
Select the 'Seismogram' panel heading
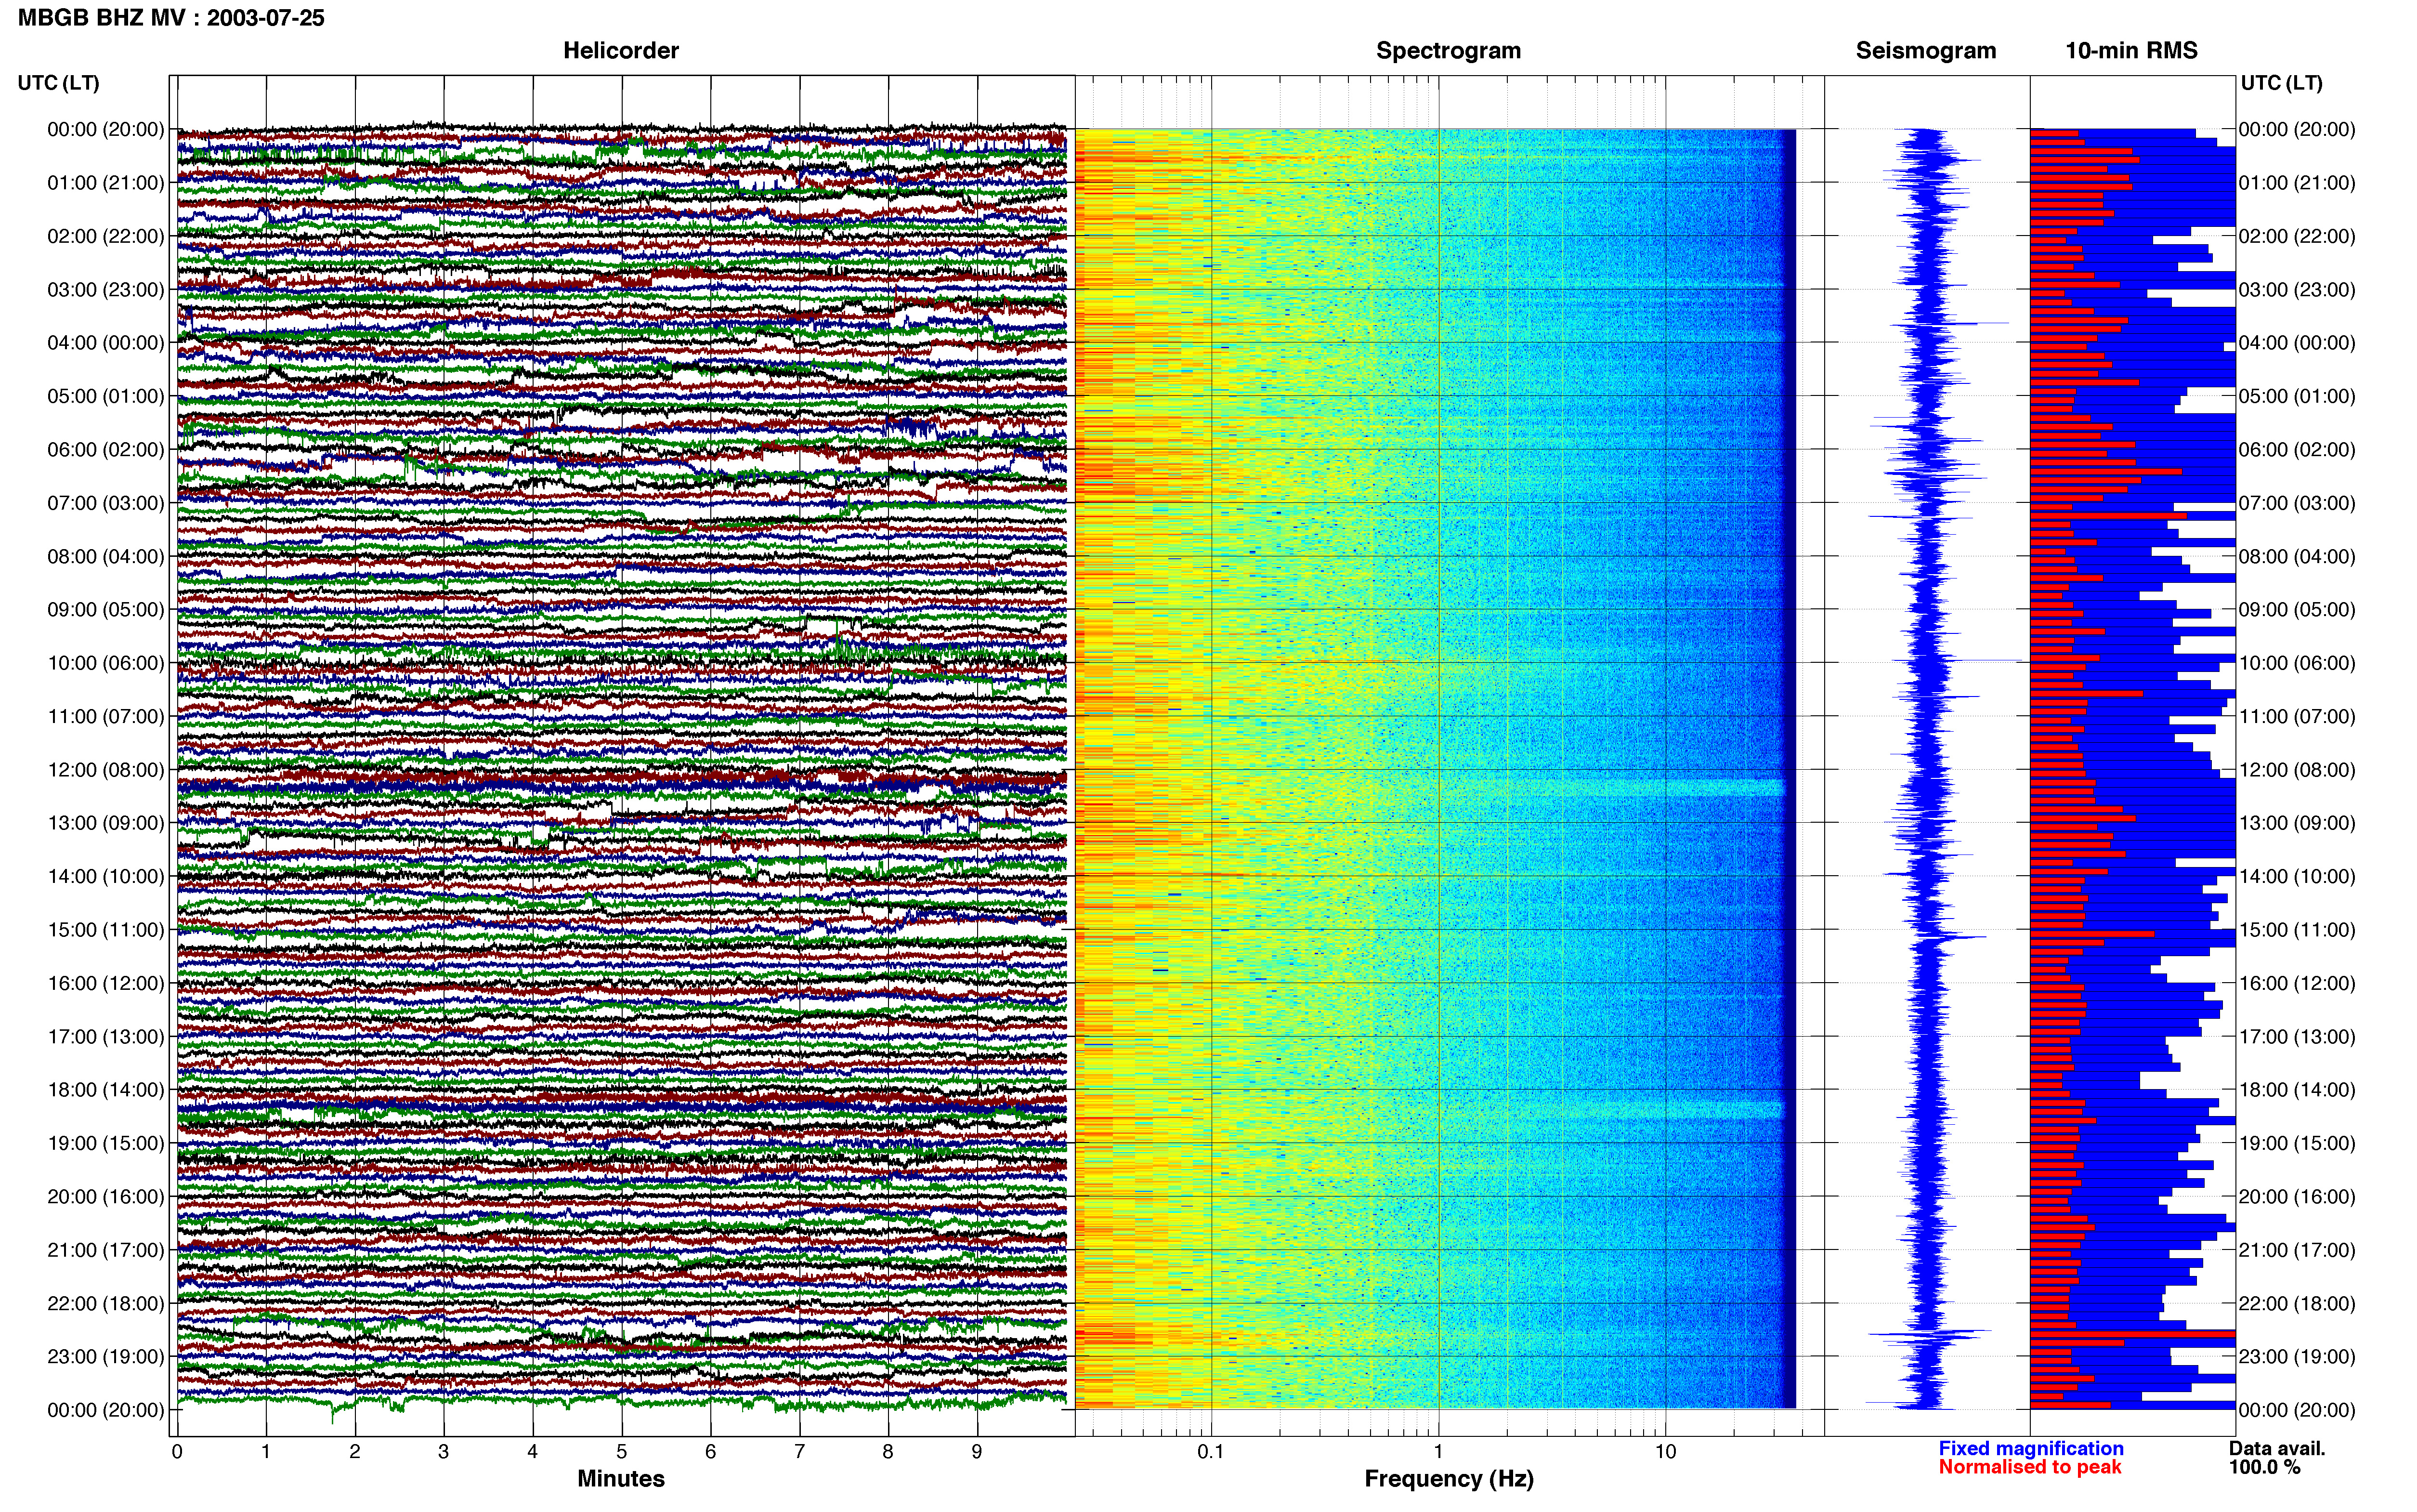click(x=1925, y=51)
